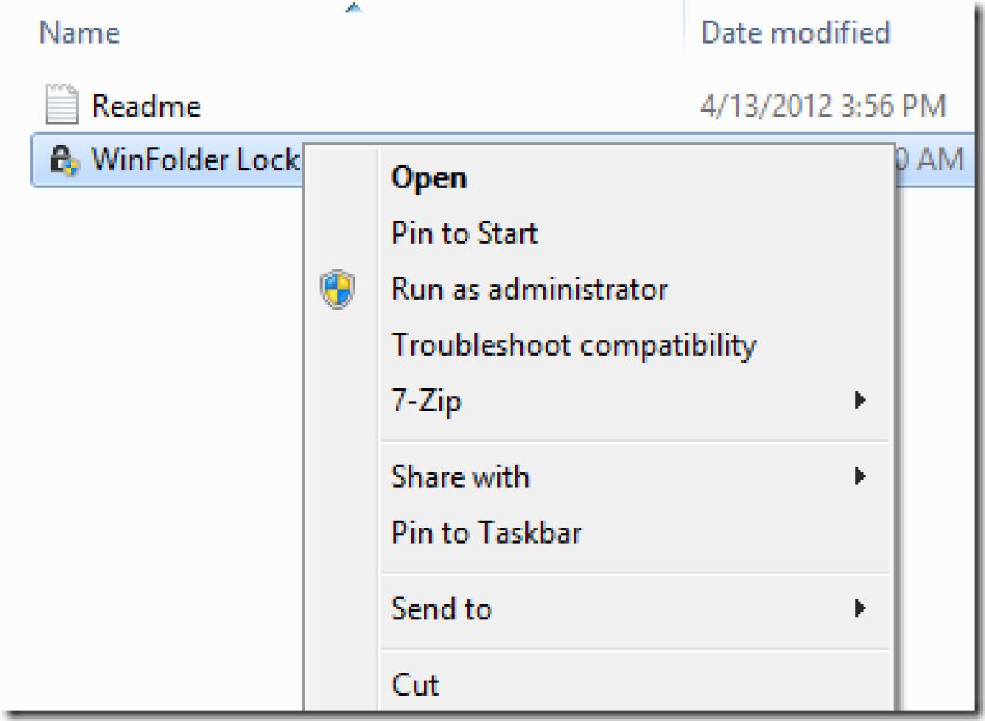
Task: Click the UAC shield beside Run as administrator
Action: 337,288
